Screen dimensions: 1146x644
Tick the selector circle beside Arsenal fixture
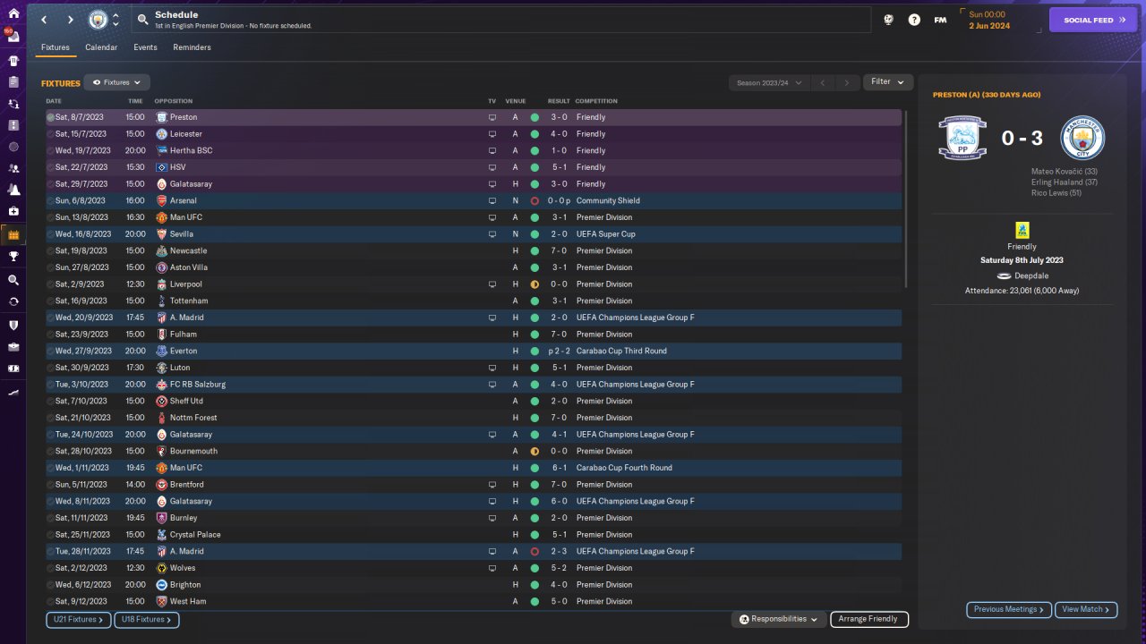click(x=51, y=201)
